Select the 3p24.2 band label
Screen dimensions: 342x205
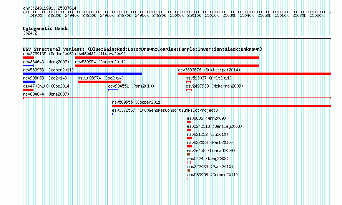coord(30,33)
